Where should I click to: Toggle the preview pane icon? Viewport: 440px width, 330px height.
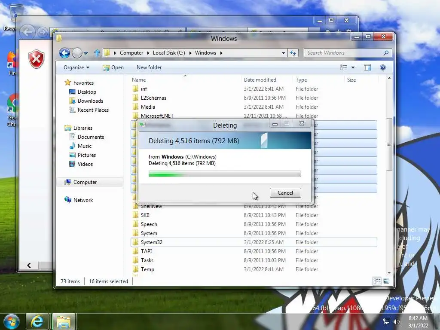[367, 67]
